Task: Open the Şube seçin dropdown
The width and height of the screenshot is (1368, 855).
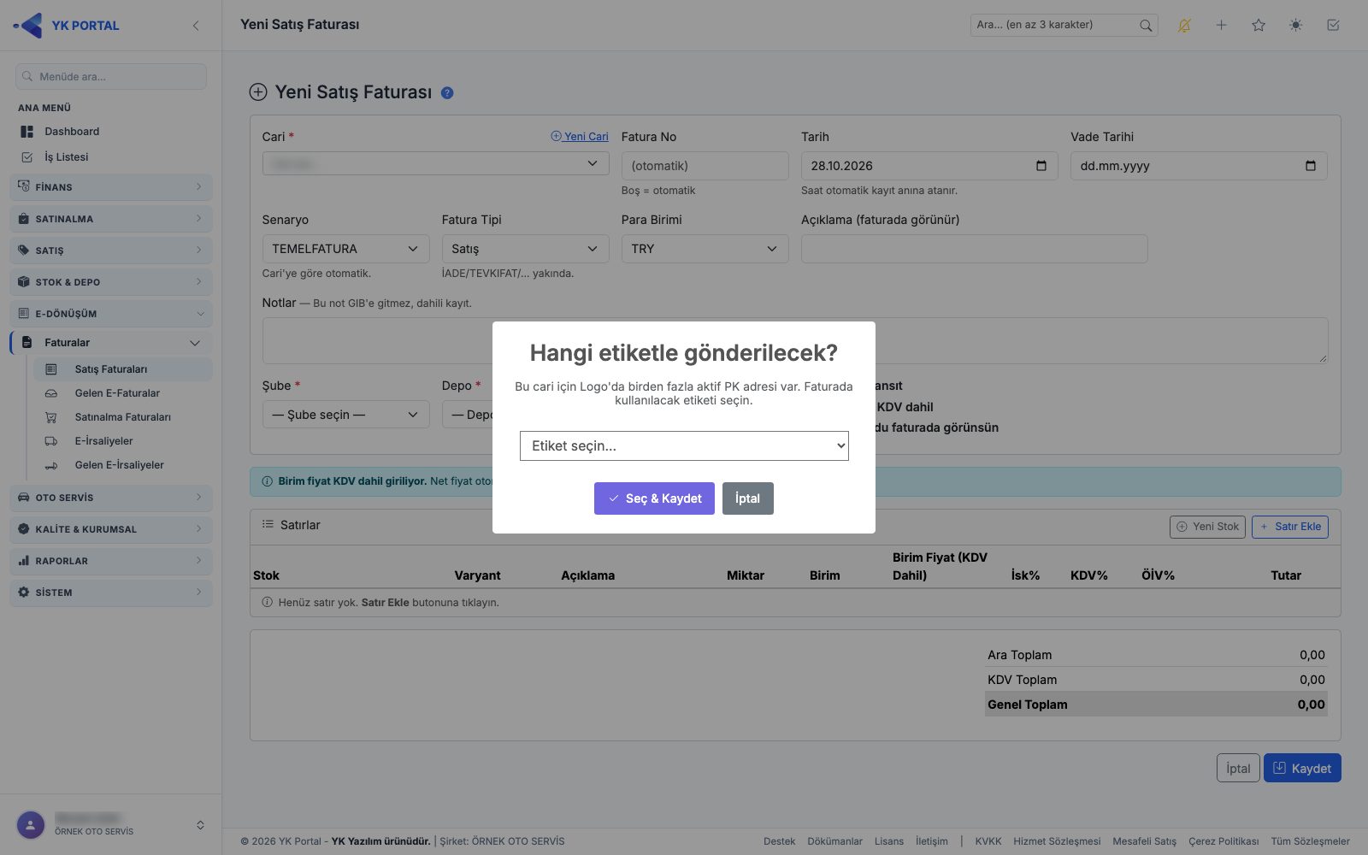Action: click(345, 415)
